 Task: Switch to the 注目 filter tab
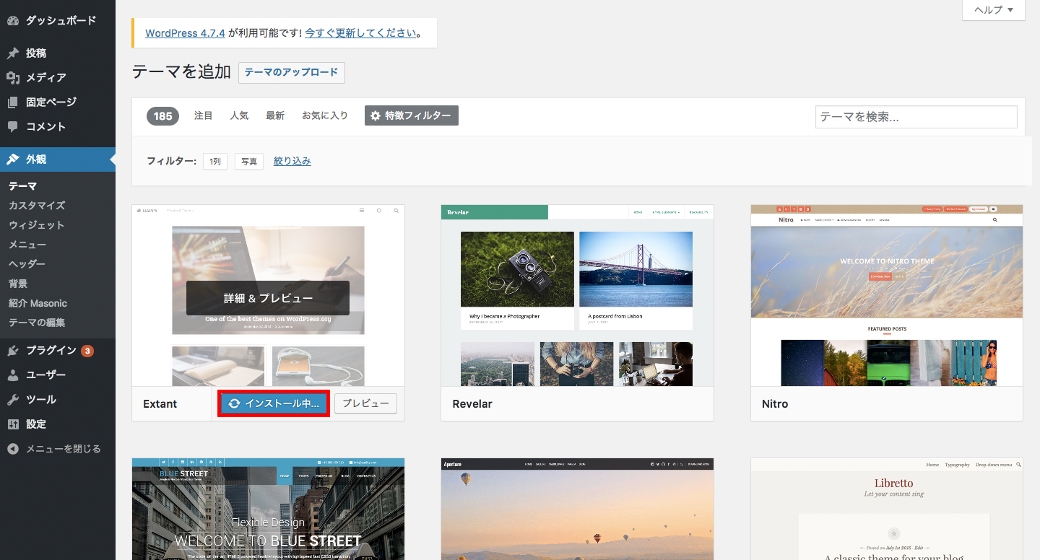204,115
